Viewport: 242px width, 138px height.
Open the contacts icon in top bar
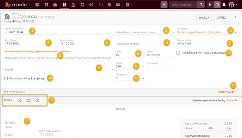pyautogui.click(x=46, y=5)
